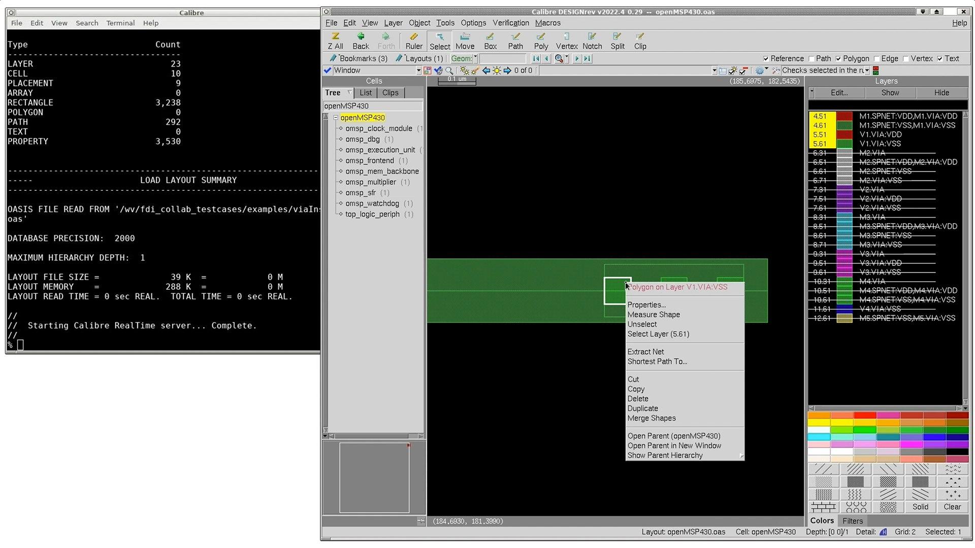Pick the Path drawing tool

[515, 41]
